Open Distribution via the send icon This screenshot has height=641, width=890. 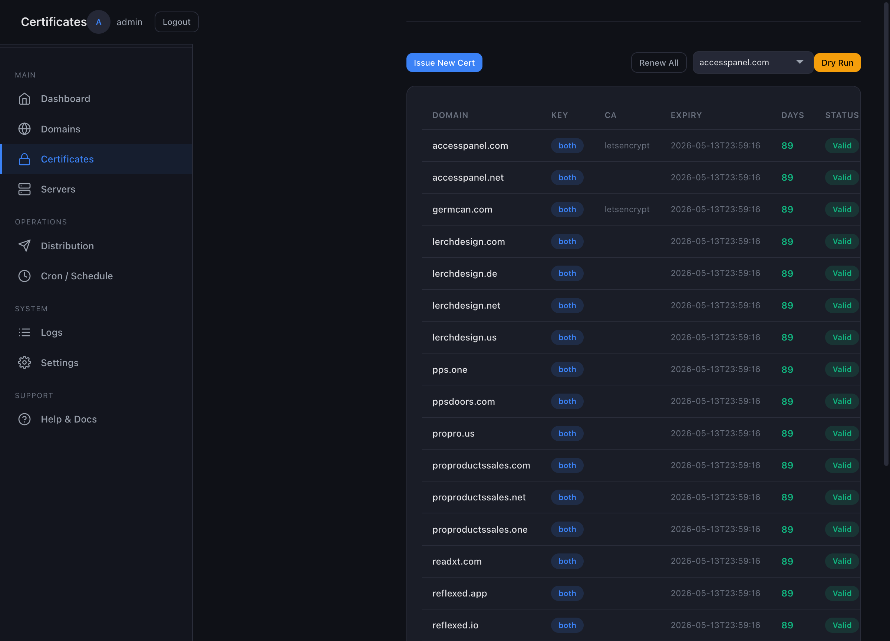(x=24, y=246)
